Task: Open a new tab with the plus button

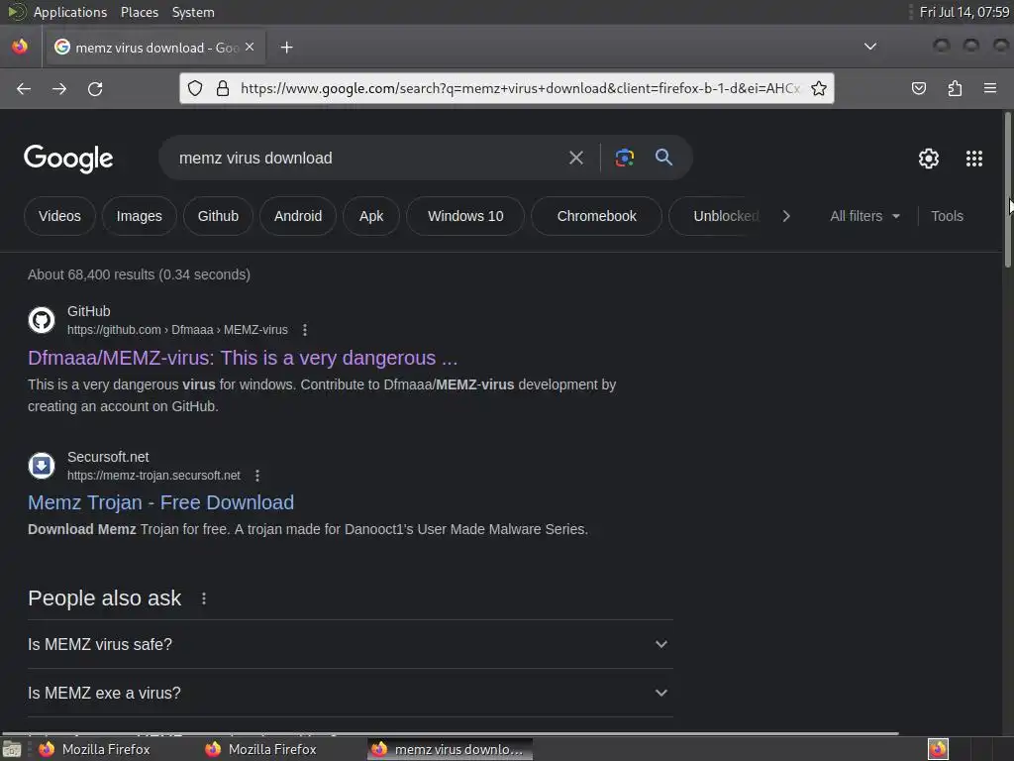Action: pyautogui.click(x=286, y=48)
